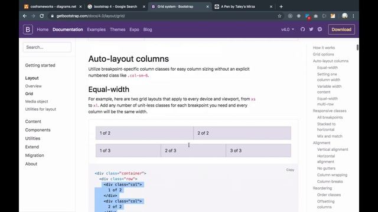
Task: Click the orange extension icon in toolbar
Action: pyautogui.click(x=333, y=16)
